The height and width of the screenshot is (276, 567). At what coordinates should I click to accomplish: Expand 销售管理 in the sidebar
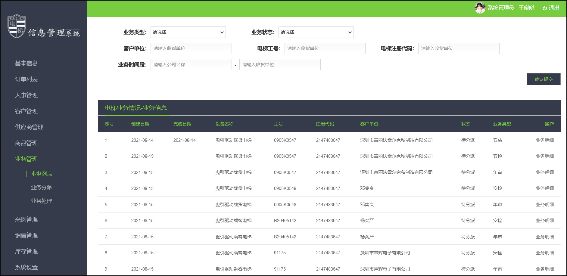(x=26, y=236)
